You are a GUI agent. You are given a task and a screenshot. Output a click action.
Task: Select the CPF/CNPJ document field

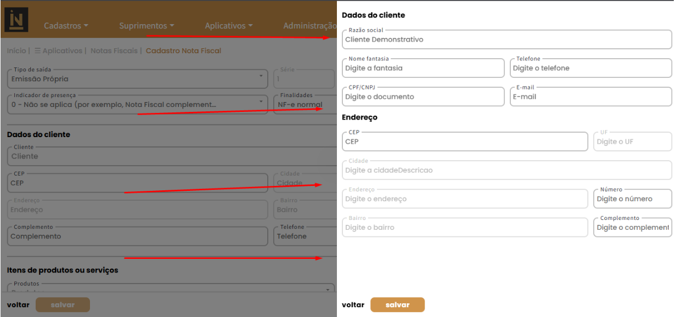point(423,97)
